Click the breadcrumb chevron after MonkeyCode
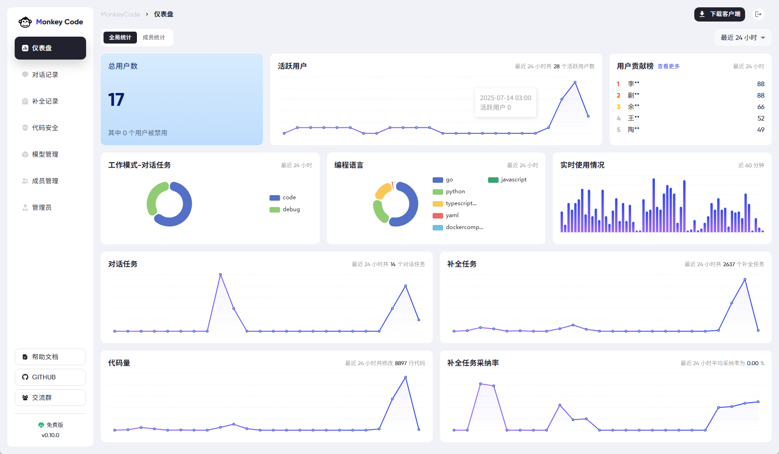 [x=147, y=14]
